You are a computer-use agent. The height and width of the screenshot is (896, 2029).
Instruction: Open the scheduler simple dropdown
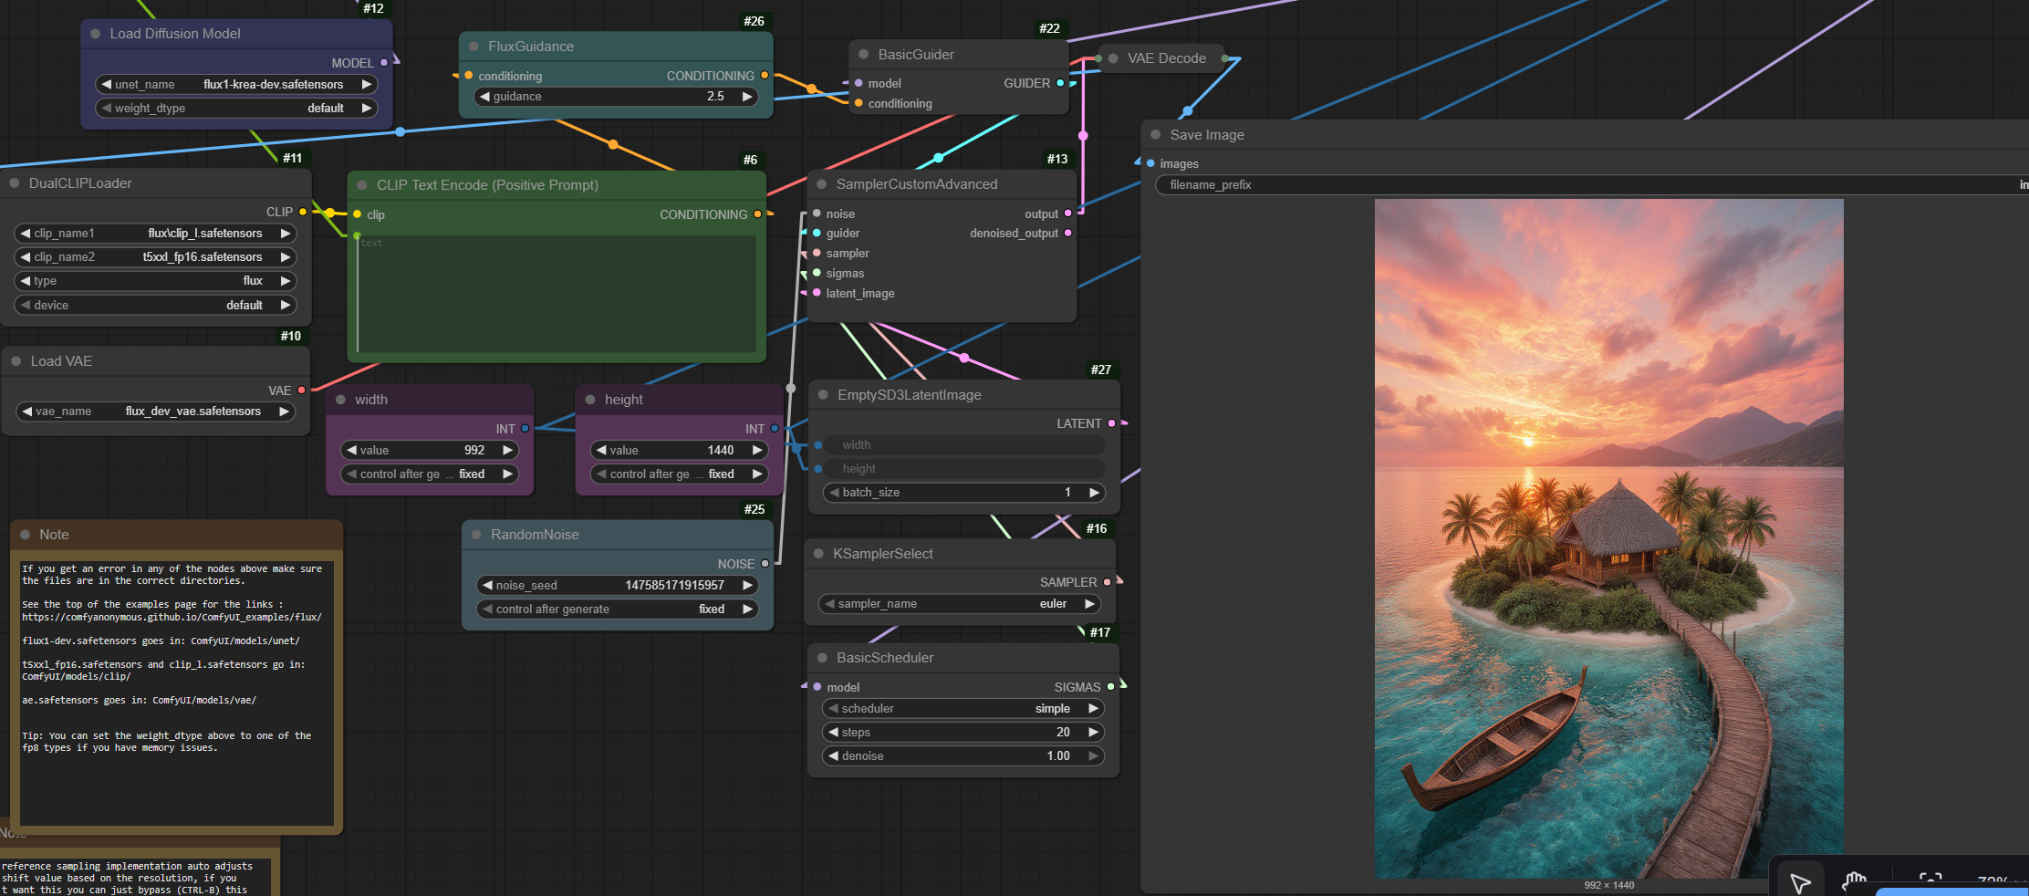962,708
